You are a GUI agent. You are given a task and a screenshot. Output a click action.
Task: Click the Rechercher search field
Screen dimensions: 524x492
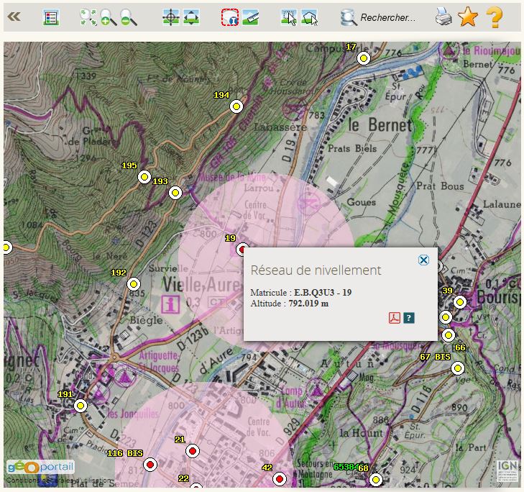pos(388,17)
